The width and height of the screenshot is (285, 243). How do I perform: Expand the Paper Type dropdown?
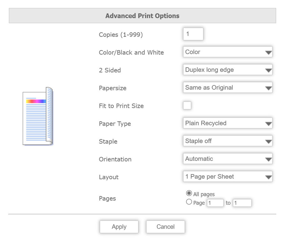[227, 123]
